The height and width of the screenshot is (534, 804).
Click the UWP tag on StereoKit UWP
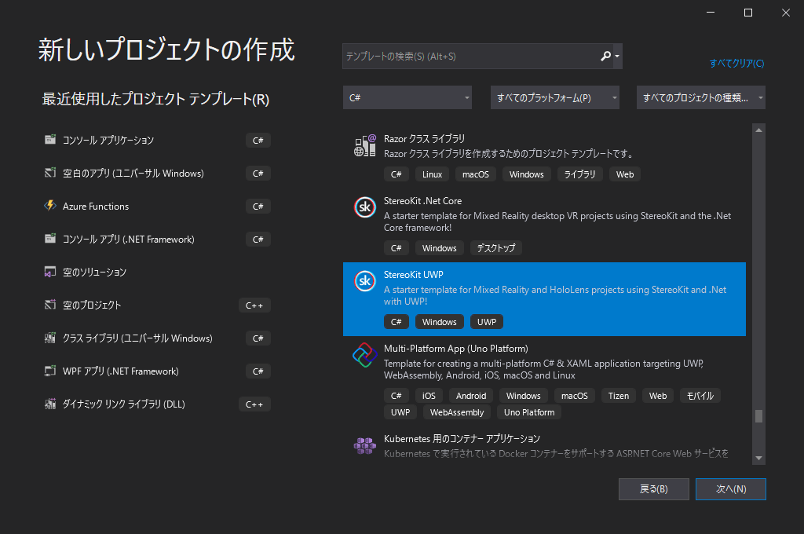point(487,322)
